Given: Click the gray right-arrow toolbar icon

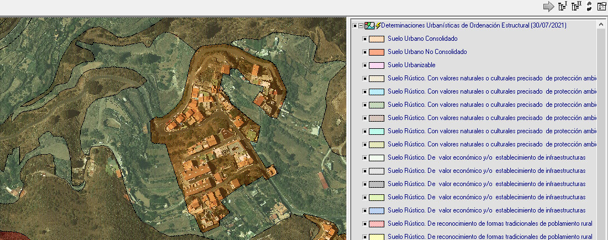Looking at the screenshot, I should (548, 7).
